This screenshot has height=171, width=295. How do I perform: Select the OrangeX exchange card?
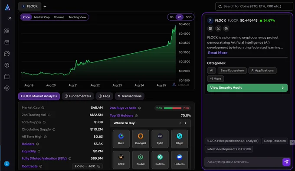coord(141,139)
